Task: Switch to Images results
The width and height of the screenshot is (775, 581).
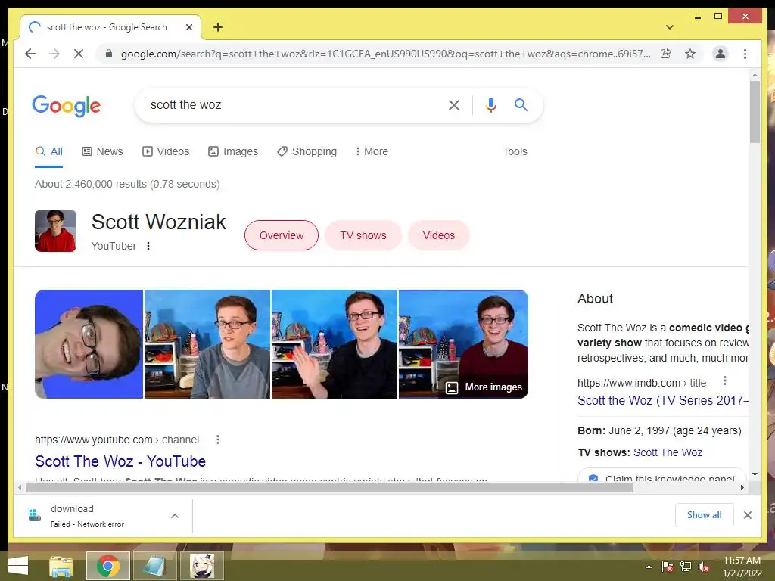Action: [233, 151]
